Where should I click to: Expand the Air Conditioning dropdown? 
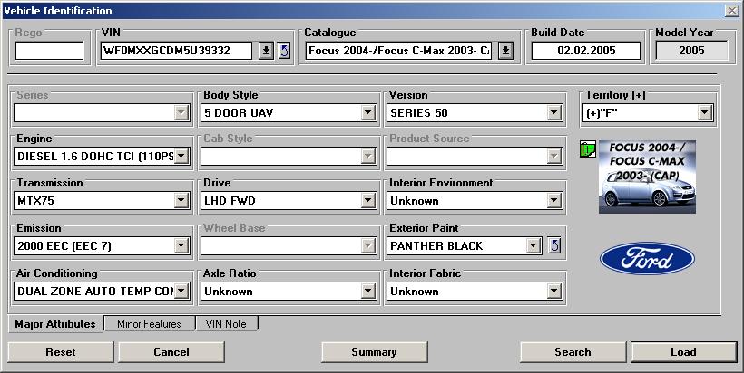[181, 291]
